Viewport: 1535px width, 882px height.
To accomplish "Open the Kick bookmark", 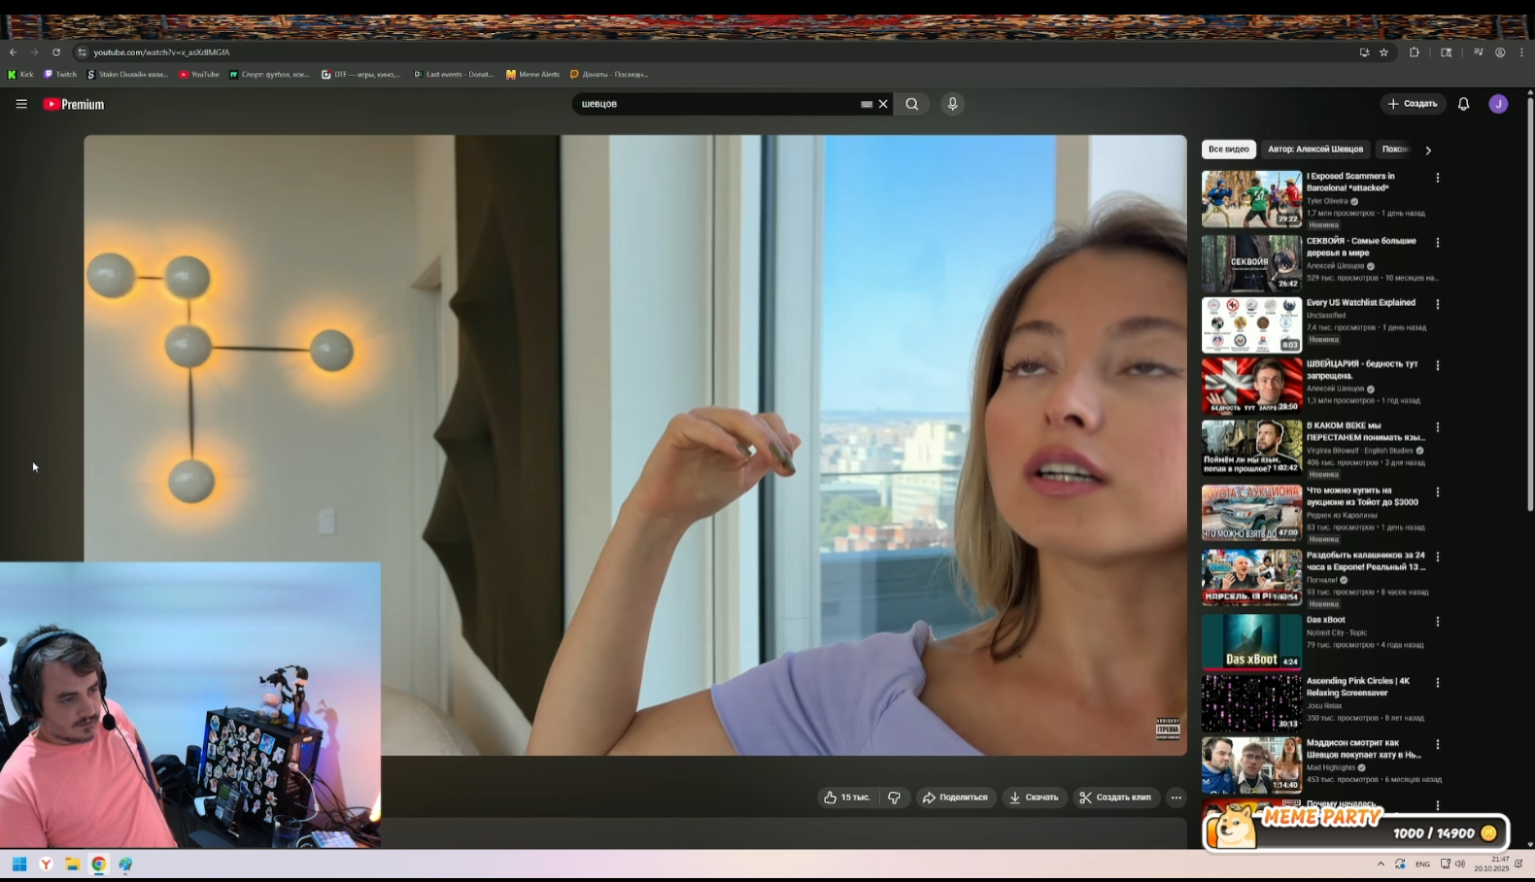I will tap(20, 74).
